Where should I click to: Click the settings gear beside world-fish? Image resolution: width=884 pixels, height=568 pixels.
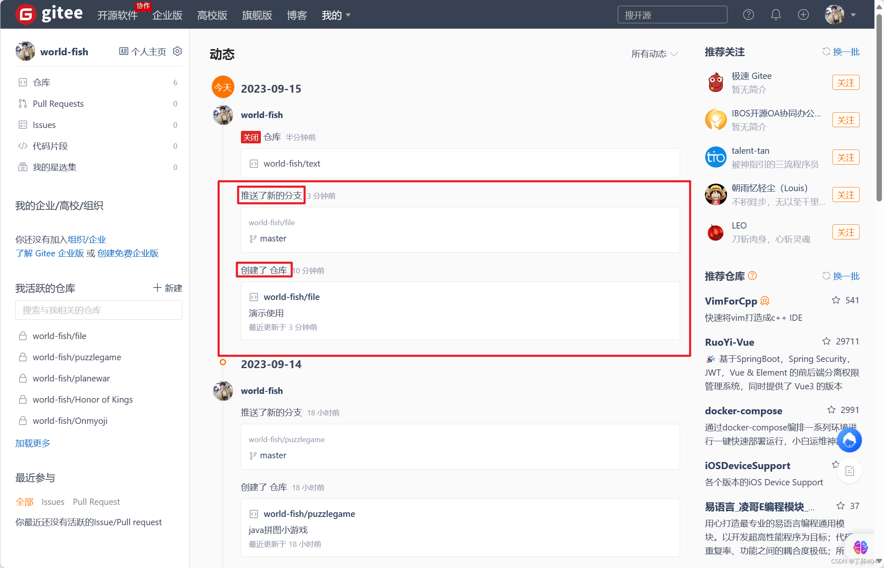pyautogui.click(x=177, y=51)
